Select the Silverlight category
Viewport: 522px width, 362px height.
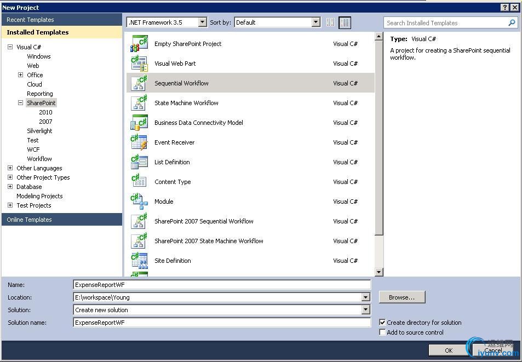(x=39, y=131)
